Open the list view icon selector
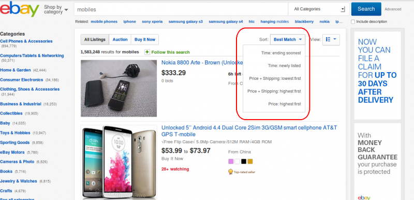 [331, 40]
